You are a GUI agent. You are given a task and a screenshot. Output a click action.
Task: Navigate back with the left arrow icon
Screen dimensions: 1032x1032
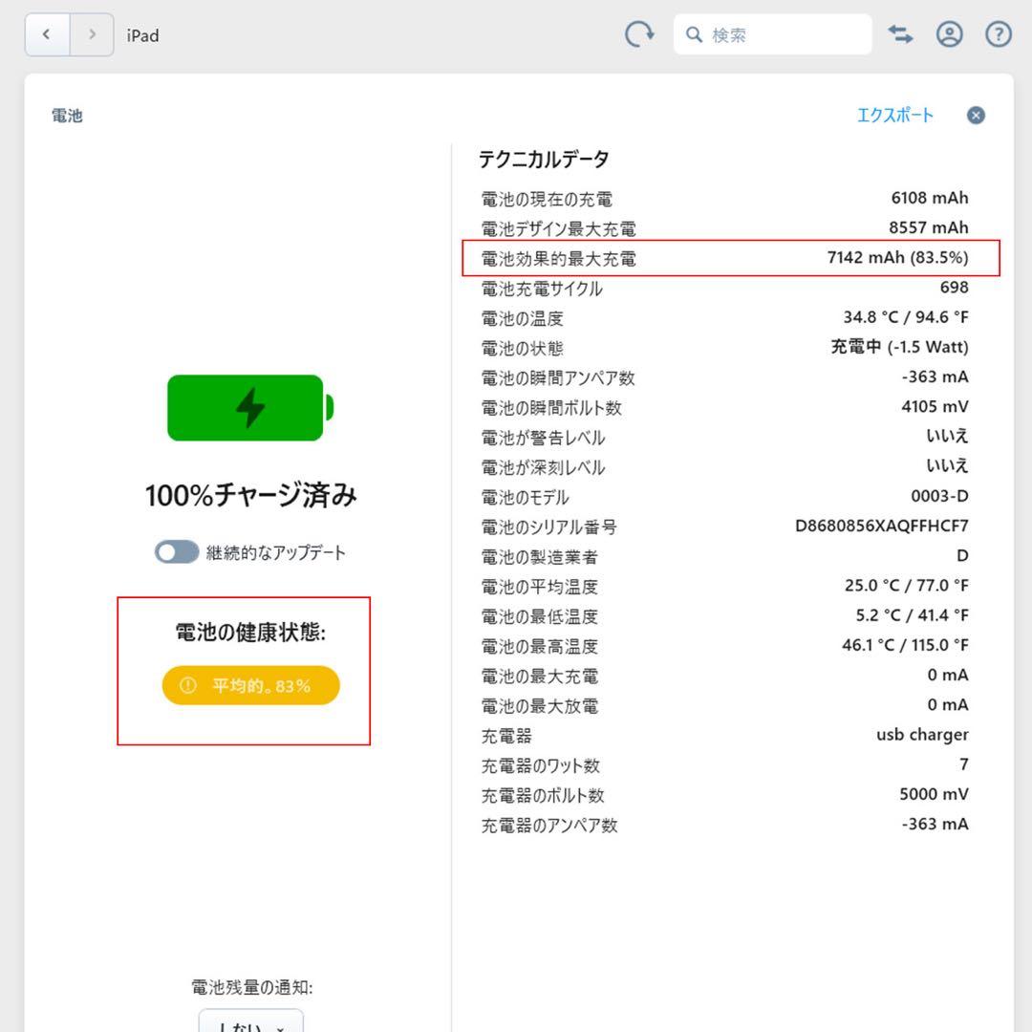click(x=46, y=33)
